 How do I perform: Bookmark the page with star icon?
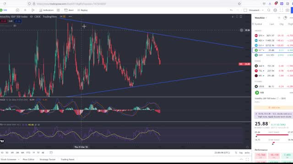click(239, 4)
